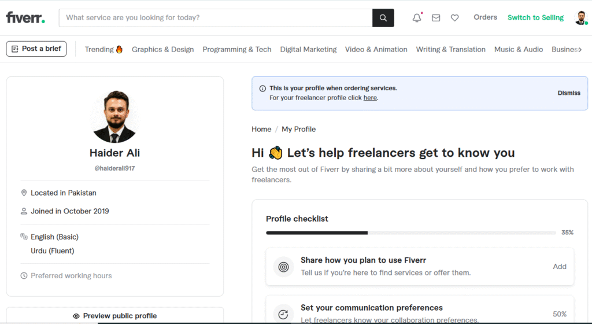592x324 pixels.
Task: Click the 35% checklist percentage
Action: [x=567, y=233]
